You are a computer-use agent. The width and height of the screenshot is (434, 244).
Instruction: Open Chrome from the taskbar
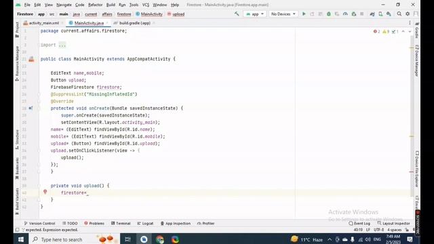[x=160, y=239]
